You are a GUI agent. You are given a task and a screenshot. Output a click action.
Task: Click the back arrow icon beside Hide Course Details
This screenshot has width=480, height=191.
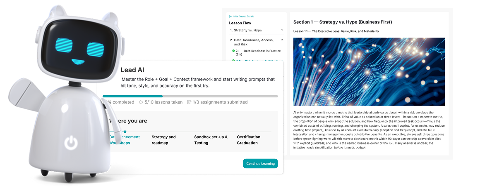pos(230,16)
